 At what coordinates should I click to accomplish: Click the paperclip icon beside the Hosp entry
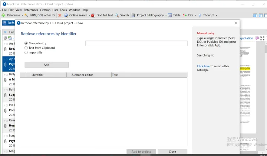(5, 126)
